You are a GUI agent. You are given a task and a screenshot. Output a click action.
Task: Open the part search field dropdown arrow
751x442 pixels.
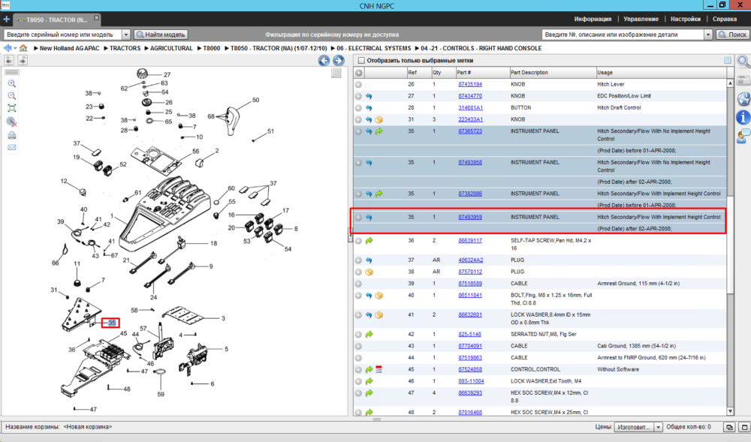[x=708, y=35]
